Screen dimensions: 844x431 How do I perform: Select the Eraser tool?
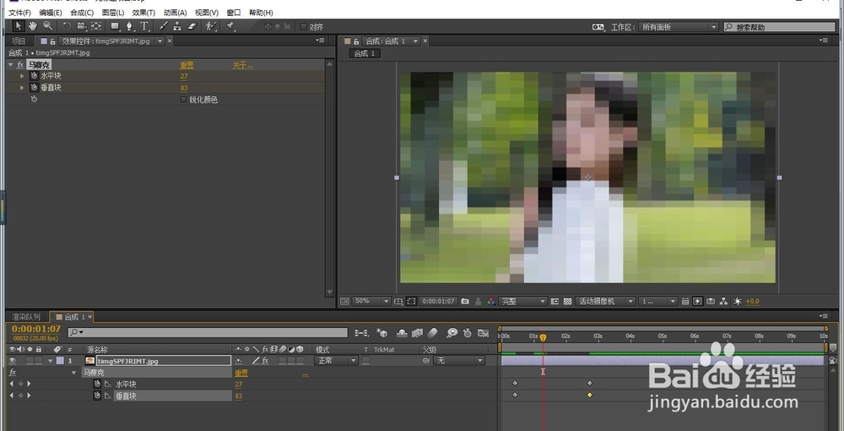192,26
